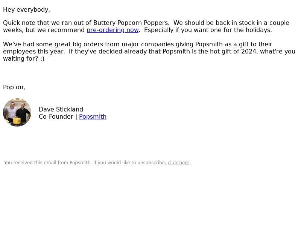Click the waiting for smiley line
The image size is (301, 226).
(24, 59)
